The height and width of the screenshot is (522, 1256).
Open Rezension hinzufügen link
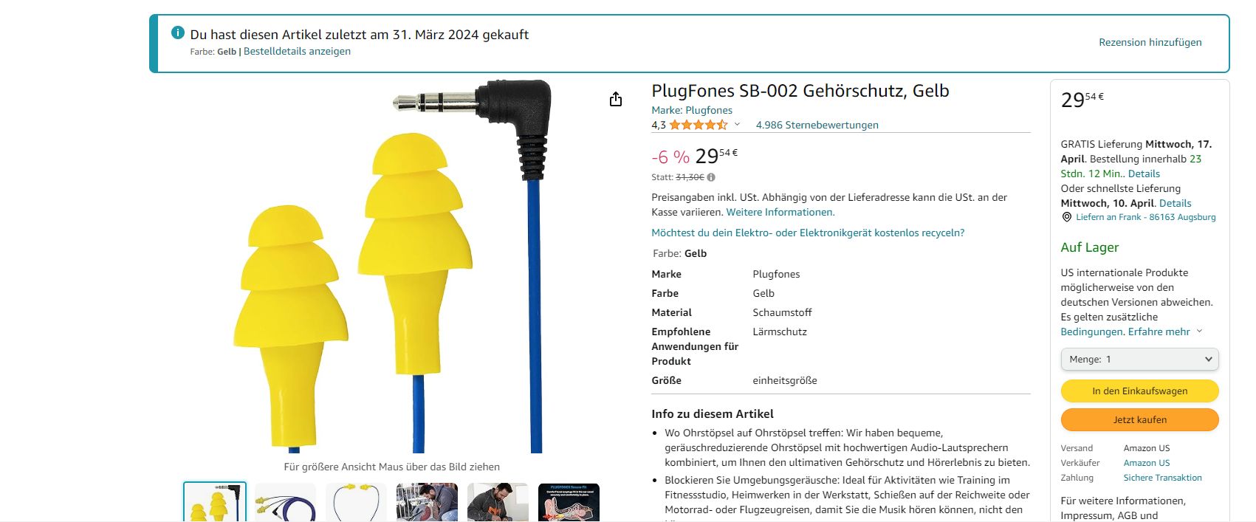[1150, 42]
